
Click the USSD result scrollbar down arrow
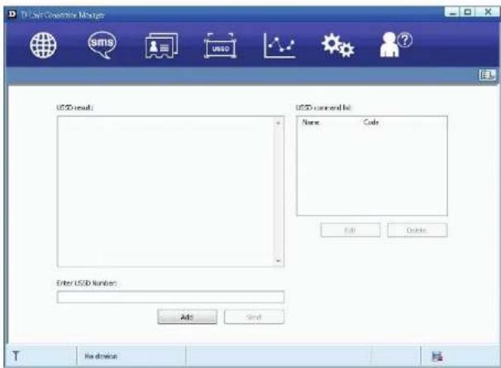click(x=279, y=261)
